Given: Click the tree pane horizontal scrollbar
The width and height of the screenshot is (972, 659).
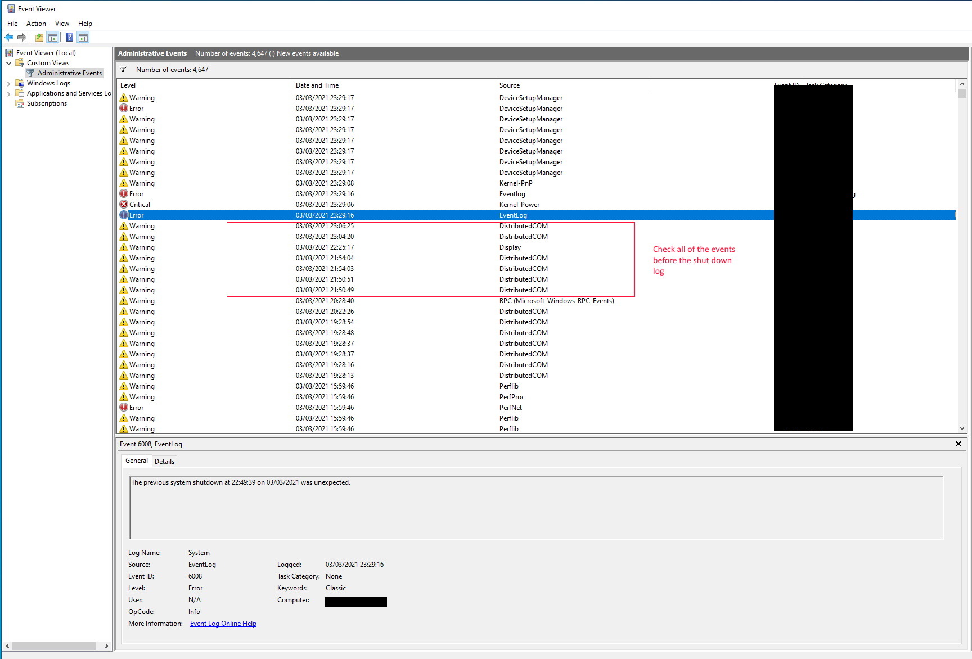Looking at the screenshot, I should pyautogui.click(x=54, y=646).
